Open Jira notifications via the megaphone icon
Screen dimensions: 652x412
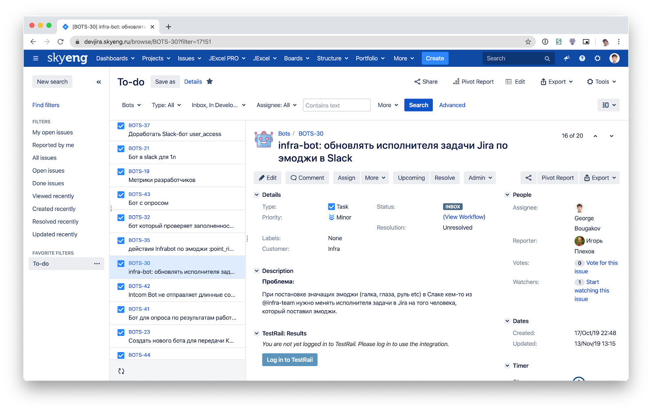pyautogui.click(x=566, y=58)
